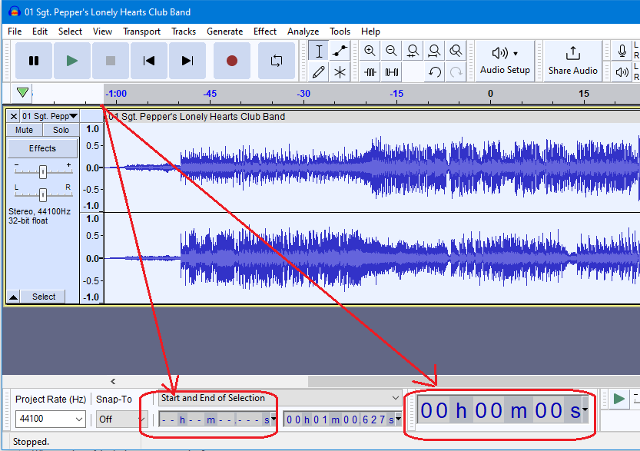Click the -30 mark on the timeline ruler
The height and width of the screenshot is (451, 640).
(x=303, y=94)
